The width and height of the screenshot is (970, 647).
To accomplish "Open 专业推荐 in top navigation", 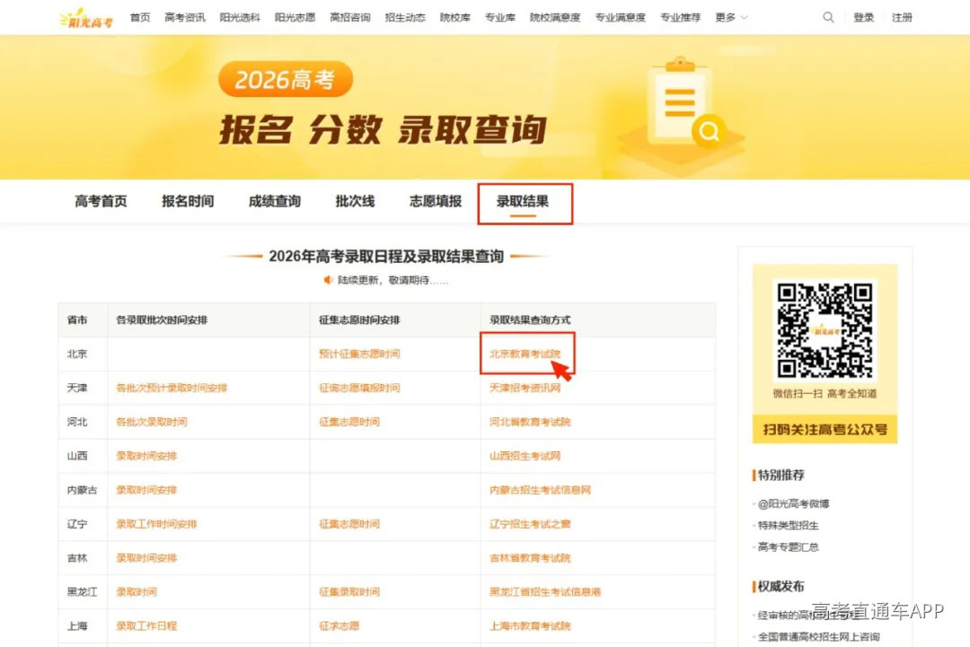I will (x=680, y=17).
